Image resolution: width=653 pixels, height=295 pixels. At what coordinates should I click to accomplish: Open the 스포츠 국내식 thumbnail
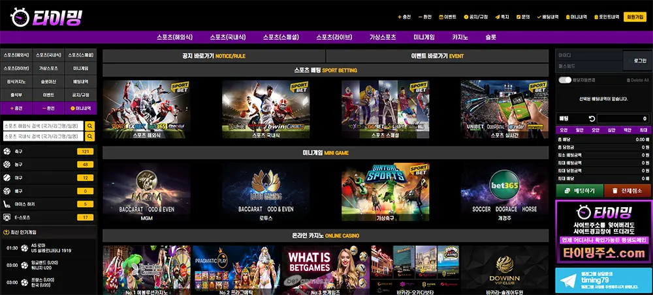(266, 109)
